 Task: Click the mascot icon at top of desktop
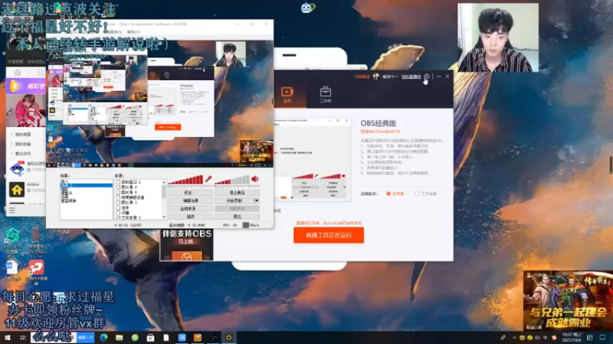click(308, 8)
